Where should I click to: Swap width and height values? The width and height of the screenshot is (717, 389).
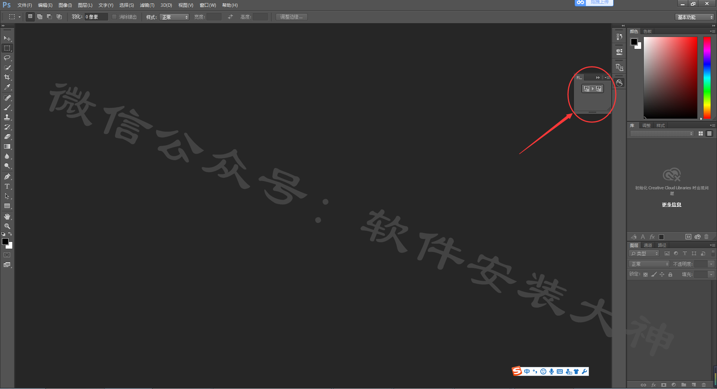(x=230, y=17)
